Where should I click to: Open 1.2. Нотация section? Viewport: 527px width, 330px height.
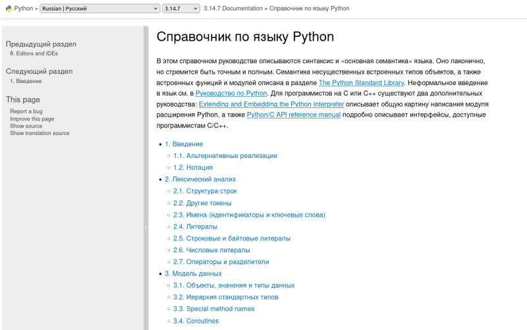click(193, 167)
